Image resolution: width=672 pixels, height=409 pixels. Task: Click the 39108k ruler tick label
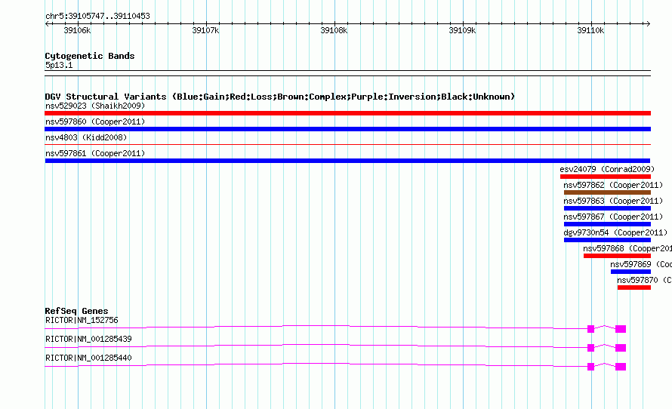334,30
